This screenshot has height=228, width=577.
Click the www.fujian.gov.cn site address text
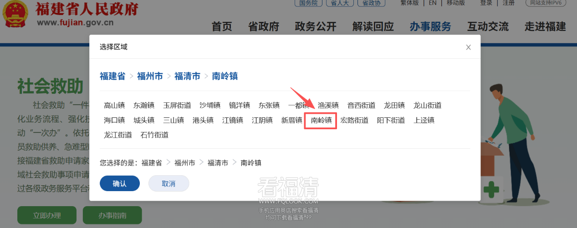[75, 23]
